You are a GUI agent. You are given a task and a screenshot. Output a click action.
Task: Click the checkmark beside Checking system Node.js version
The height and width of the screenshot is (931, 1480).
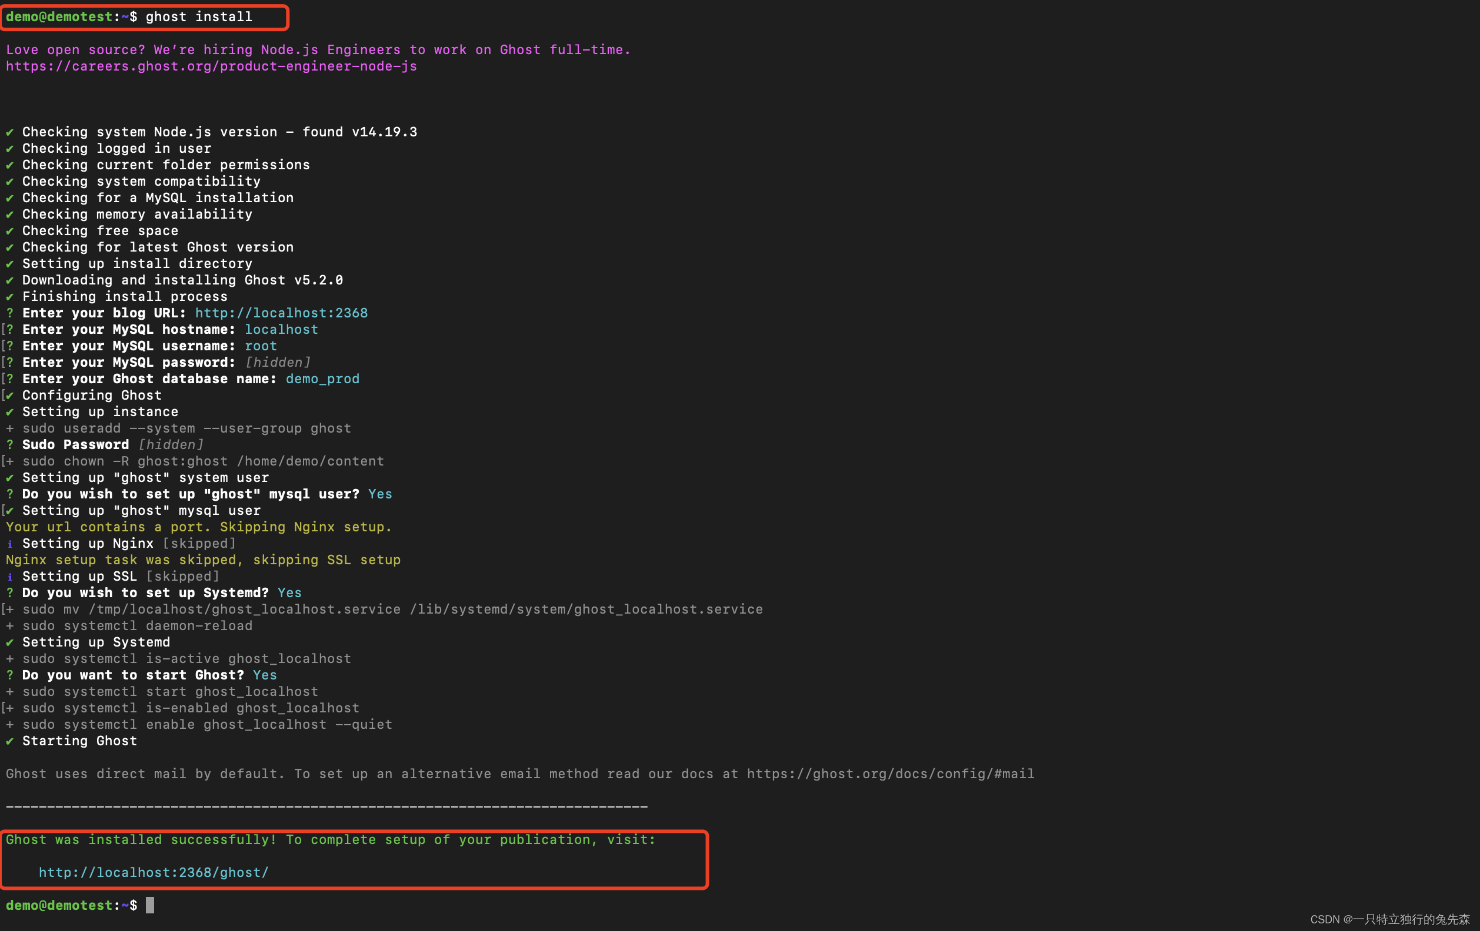[x=10, y=132]
